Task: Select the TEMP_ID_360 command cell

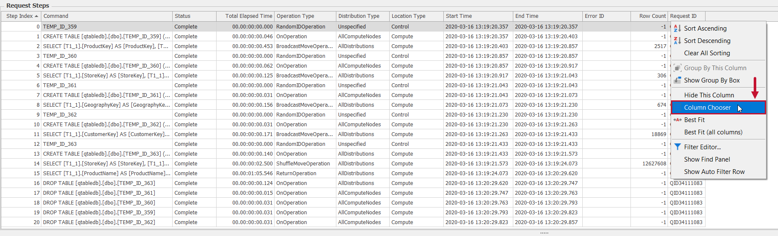Action: (x=107, y=56)
